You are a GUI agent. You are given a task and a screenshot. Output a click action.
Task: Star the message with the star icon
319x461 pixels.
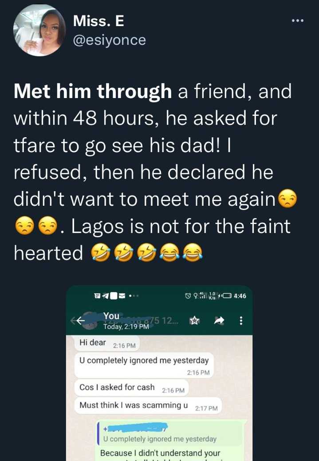coord(194,320)
